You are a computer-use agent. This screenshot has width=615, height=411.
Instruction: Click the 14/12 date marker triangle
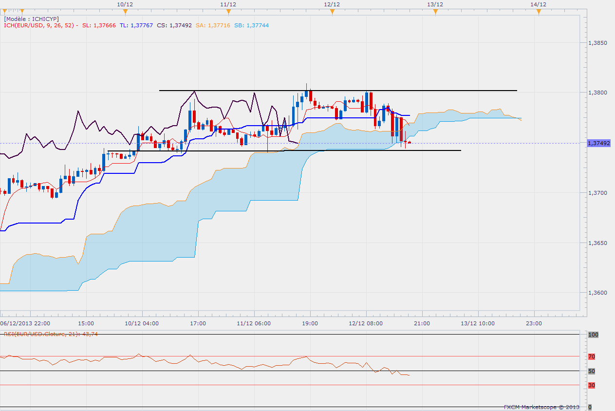click(539, 11)
